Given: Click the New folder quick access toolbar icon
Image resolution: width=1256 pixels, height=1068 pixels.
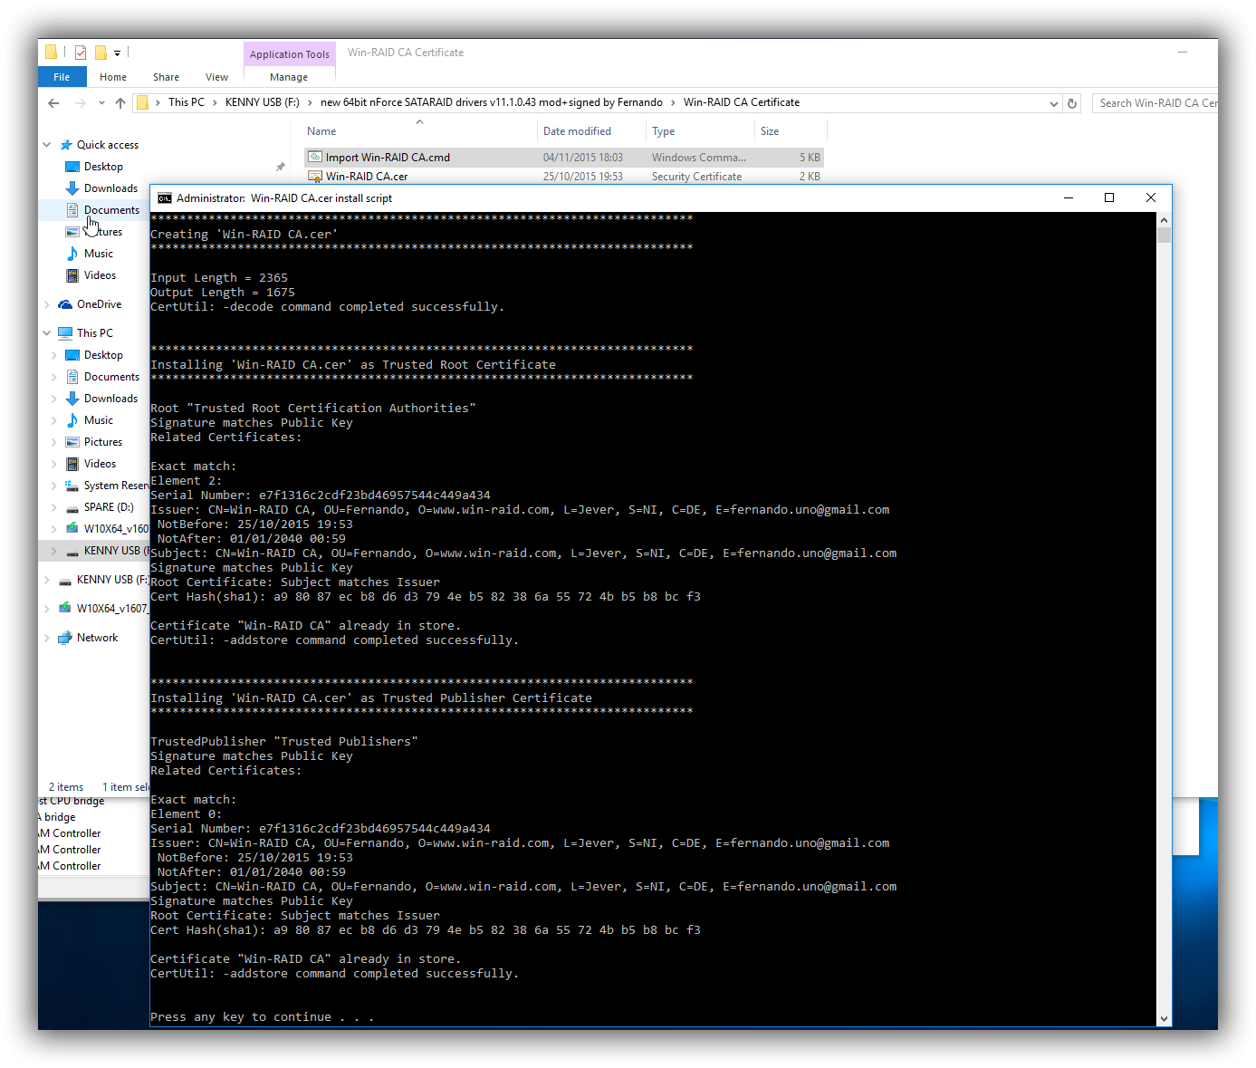Looking at the screenshot, I should pos(101,53).
